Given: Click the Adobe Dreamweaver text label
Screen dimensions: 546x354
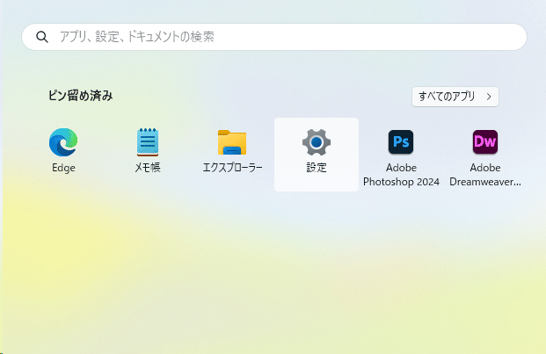Looking at the screenshot, I should (484, 175).
